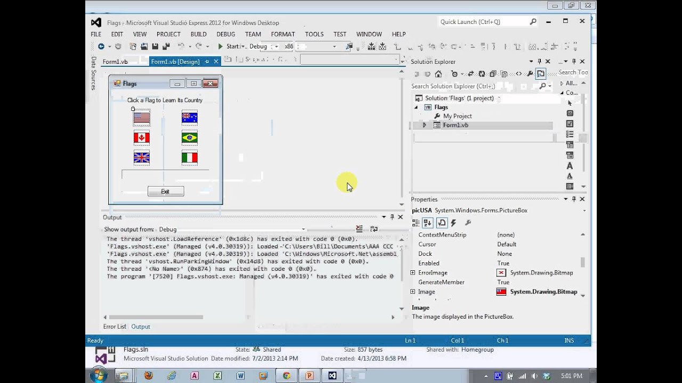682x383 pixels.
Task: Click the Collapse All icon in Solution Explorer
Action: [x=493, y=74]
